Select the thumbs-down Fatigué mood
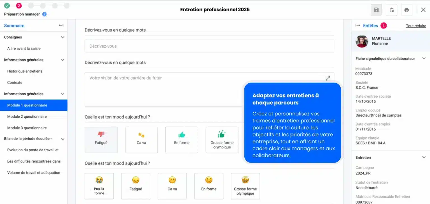The height and width of the screenshot is (204, 430). pos(101,140)
